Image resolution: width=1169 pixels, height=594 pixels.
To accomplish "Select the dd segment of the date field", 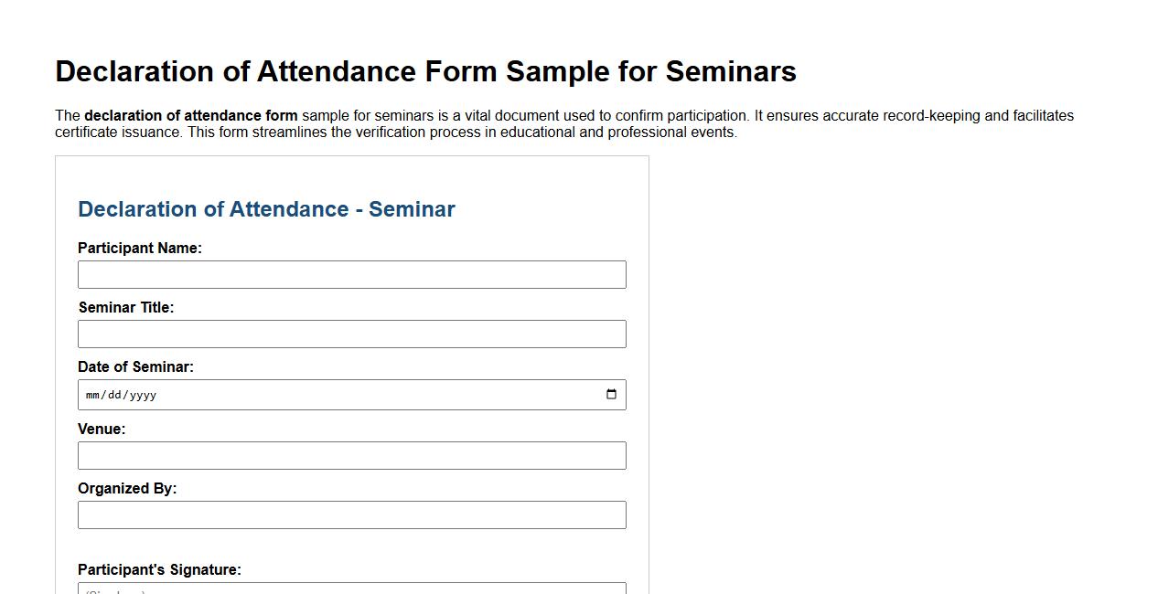I will (114, 395).
